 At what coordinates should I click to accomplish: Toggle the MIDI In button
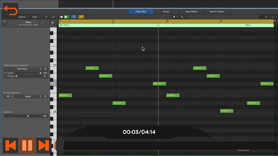click(61, 17)
